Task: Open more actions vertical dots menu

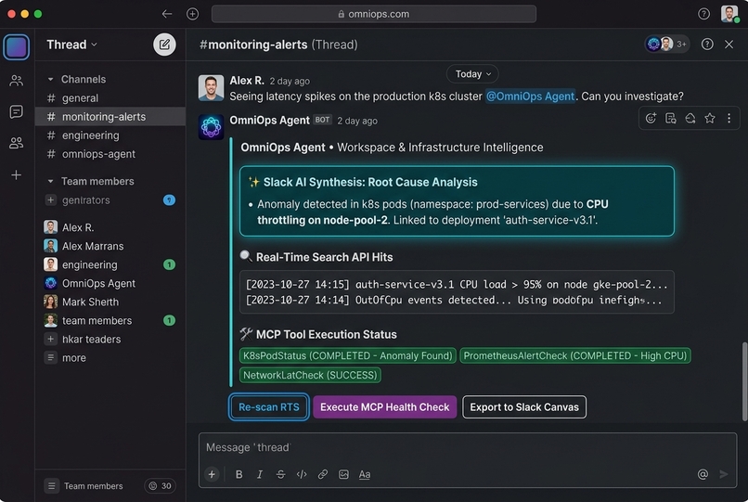Action: (x=729, y=119)
